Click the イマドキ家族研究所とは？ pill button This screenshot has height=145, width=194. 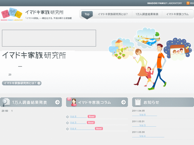(x=22, y=83)
